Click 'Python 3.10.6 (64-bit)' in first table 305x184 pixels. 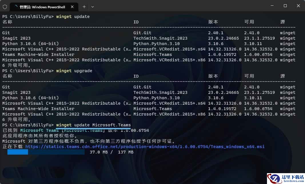(30, 44)
